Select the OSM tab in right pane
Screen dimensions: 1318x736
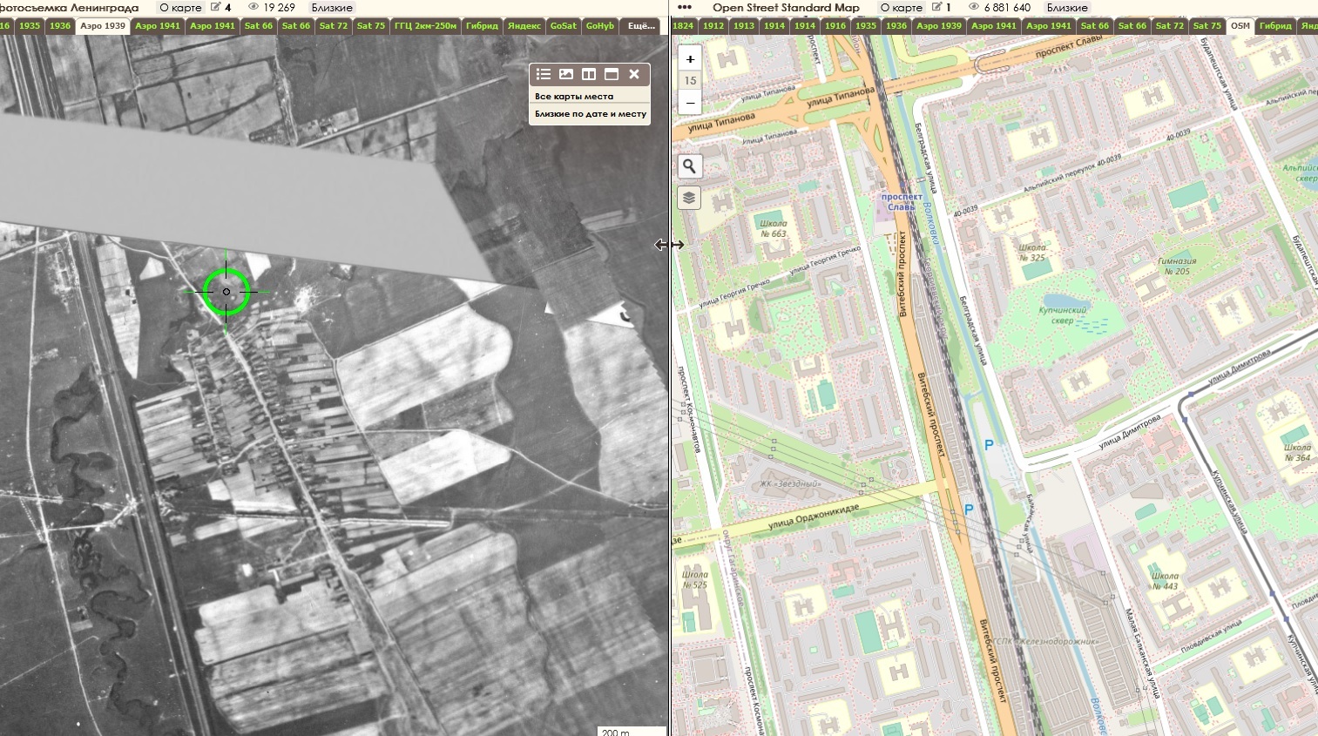(1240, 26)
